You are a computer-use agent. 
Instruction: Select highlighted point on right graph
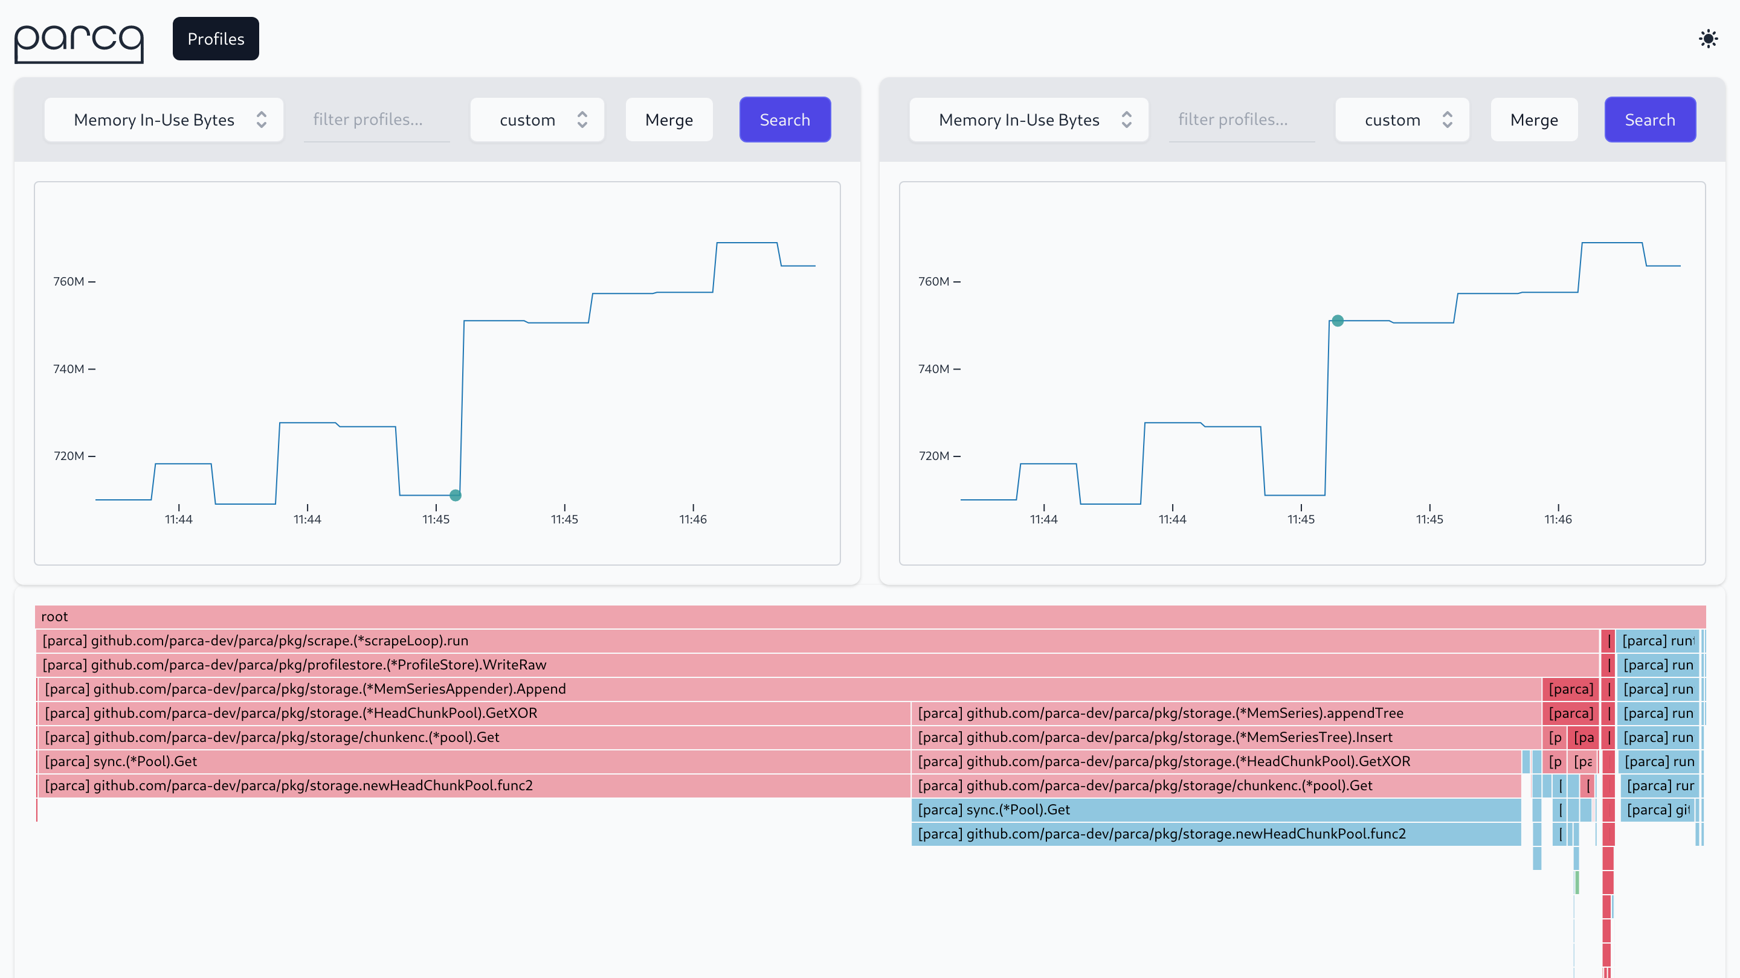pyautogui.click(x=1338, y=321)
